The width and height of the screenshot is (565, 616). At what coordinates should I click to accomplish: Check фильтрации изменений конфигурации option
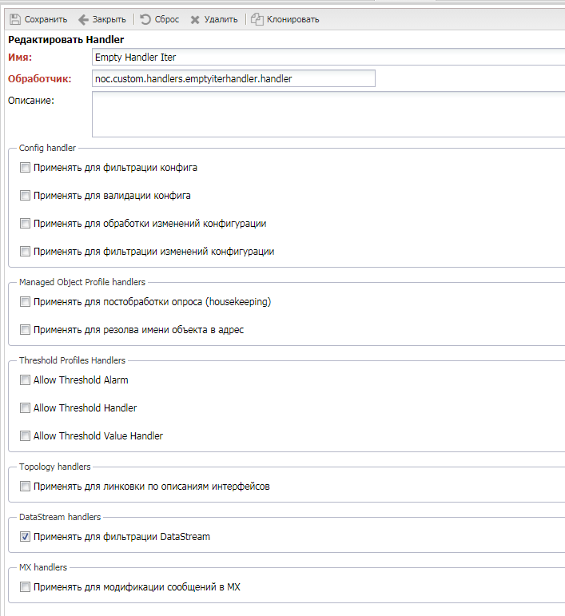click(25, 252)
